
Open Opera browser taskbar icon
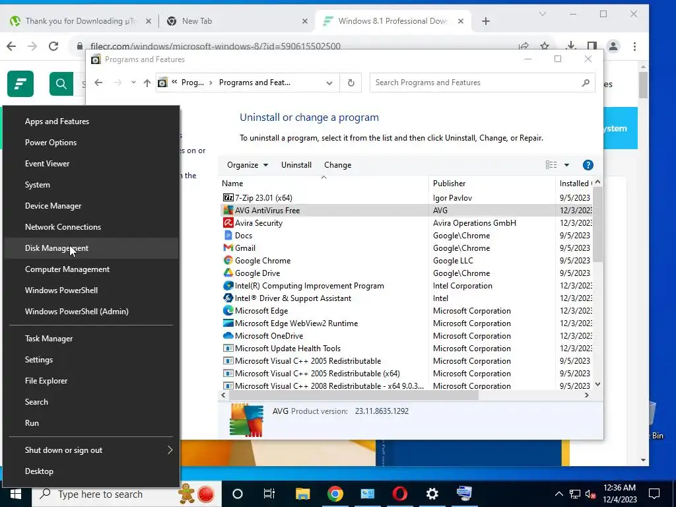[x=399, y=494]
